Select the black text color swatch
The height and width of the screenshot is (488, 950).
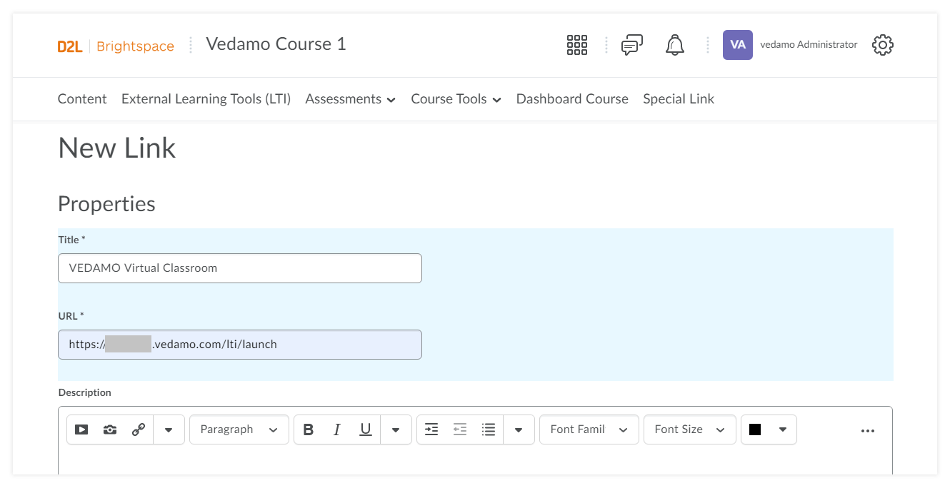point(755,429)
